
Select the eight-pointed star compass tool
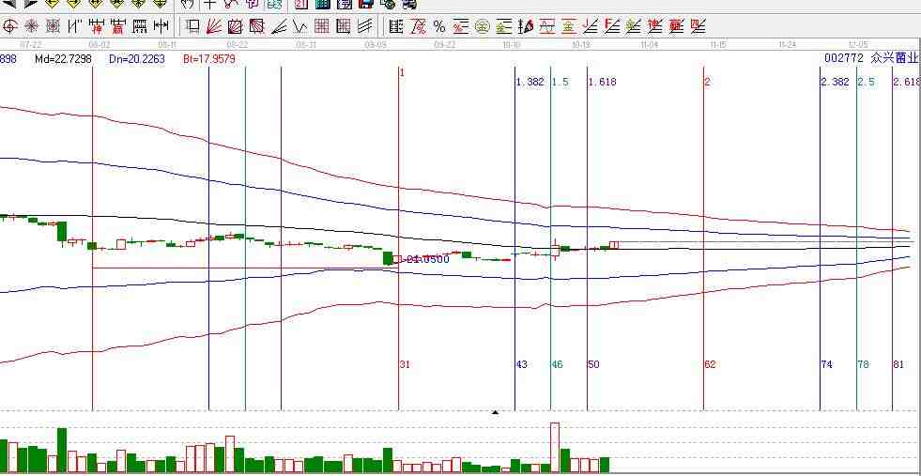[31, 26]
